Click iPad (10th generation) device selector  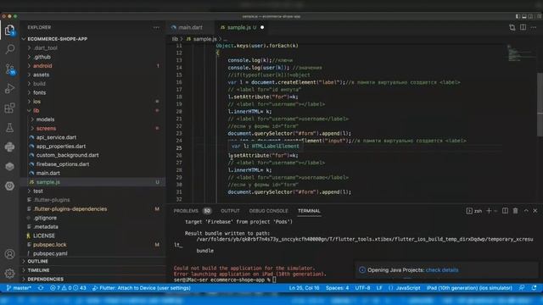point(469,288)
